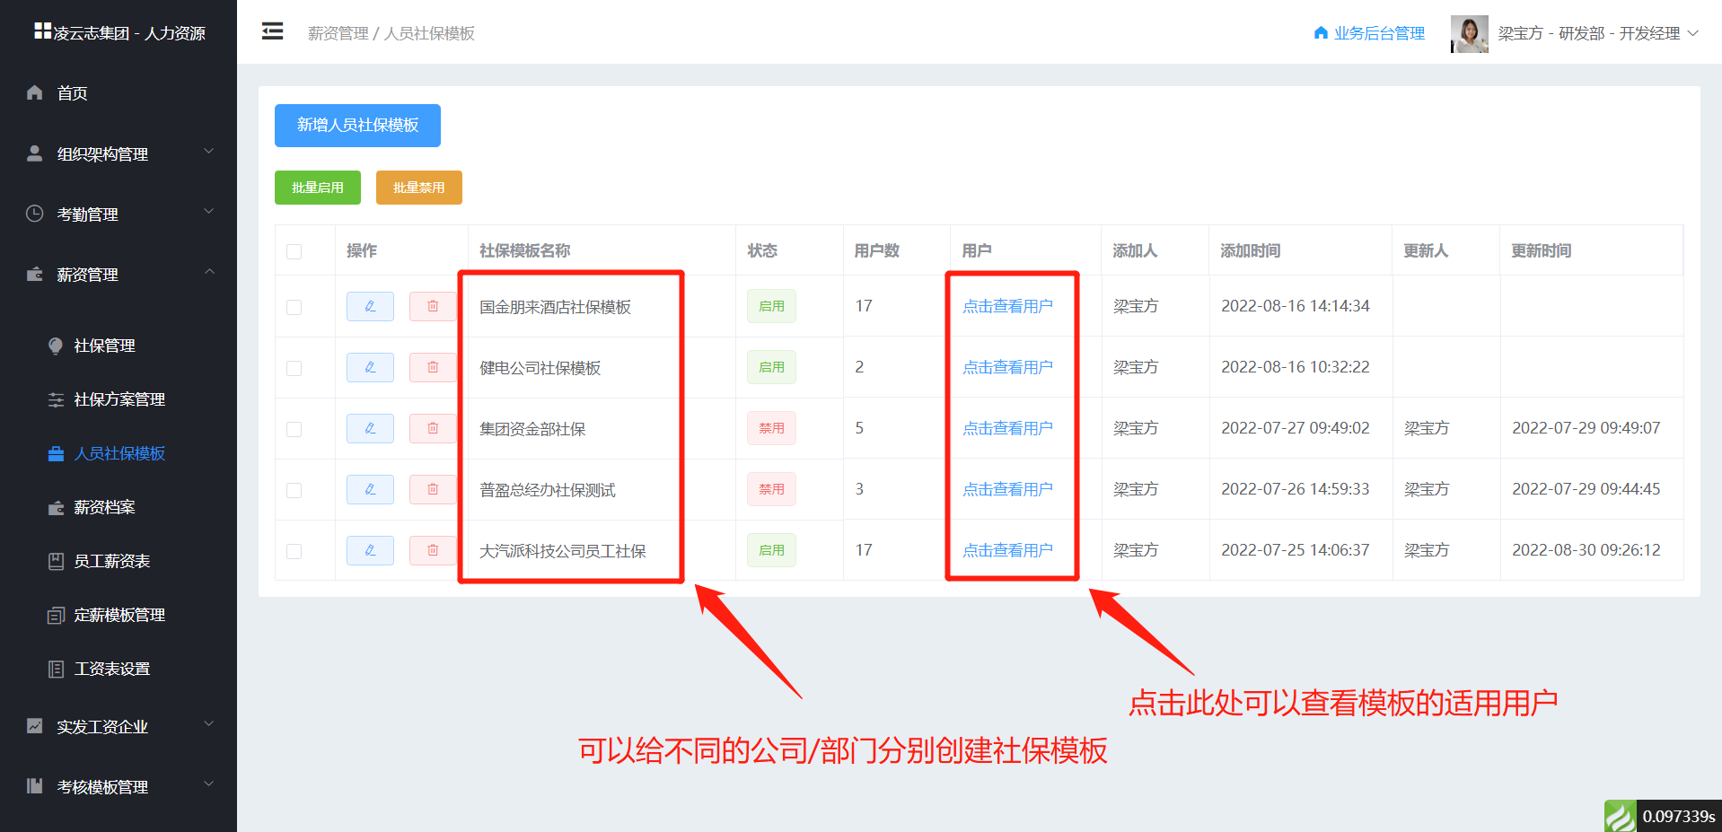
Task: Edit the 大汽派科技公司员工社保 row
Action: 370,550
